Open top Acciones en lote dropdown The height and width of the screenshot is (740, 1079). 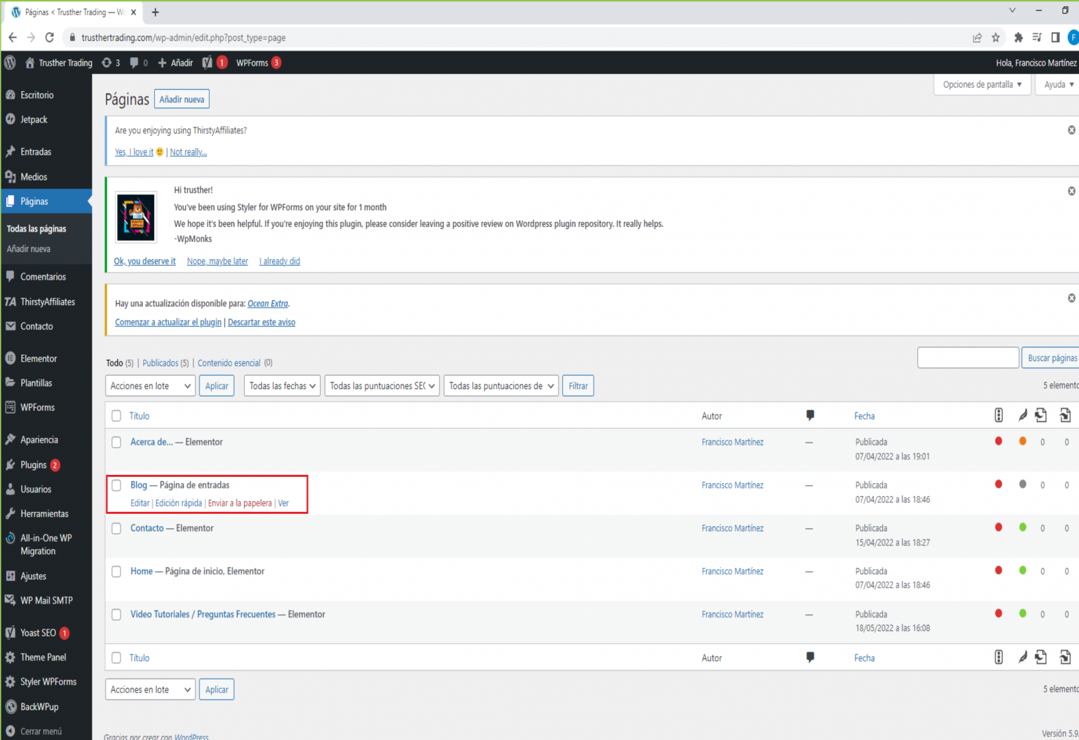point(151,386)
